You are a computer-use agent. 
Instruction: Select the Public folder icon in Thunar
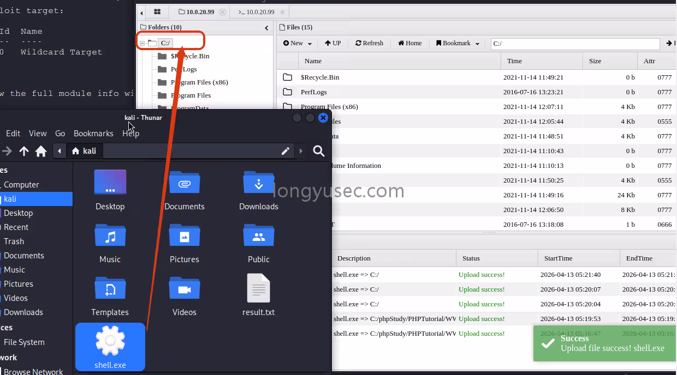point(259,235)
